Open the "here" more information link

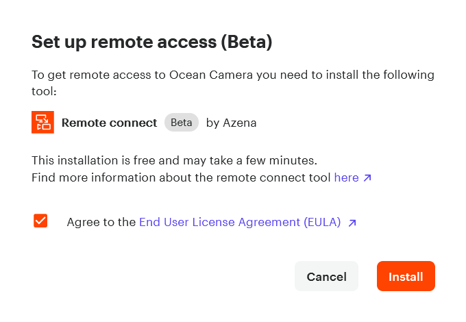pyautogui.click(x=346, y=177)
